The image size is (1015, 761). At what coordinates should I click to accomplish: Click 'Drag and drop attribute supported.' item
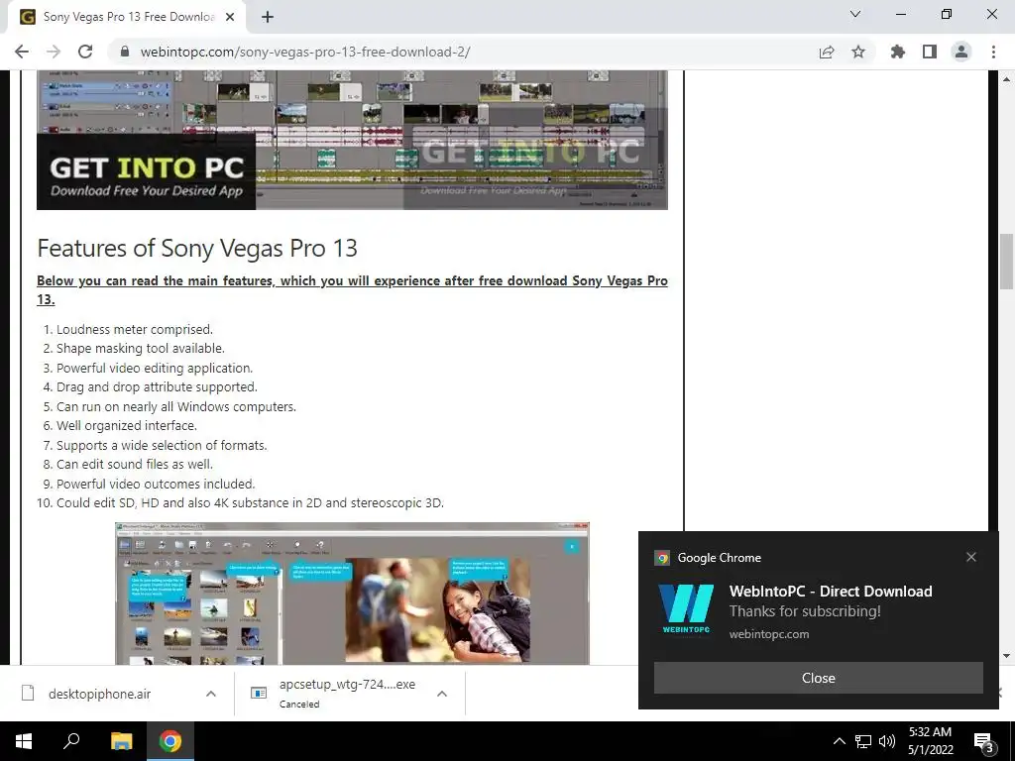click(157, 387)
